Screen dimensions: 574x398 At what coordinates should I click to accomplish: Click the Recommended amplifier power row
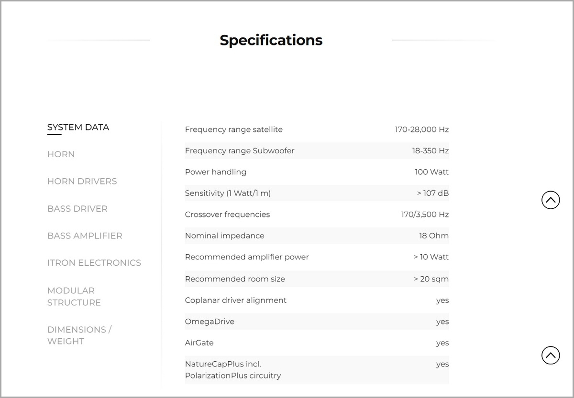[317, 257]
